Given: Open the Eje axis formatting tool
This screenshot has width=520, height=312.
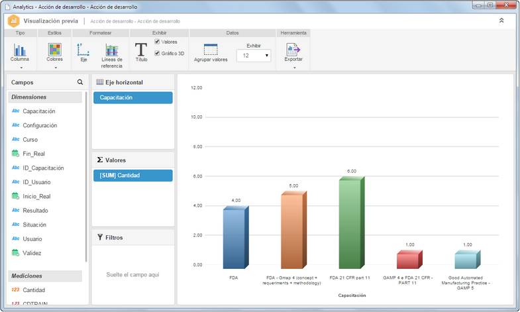Looking at the screenshot, I should [83, 50].
